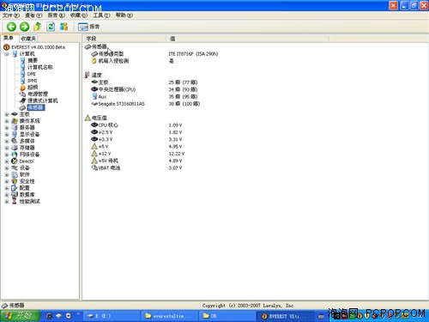Click the laptop icon beside 便携式计算机
This screenshot has width=429, height=322.
[x=23, y=100]
